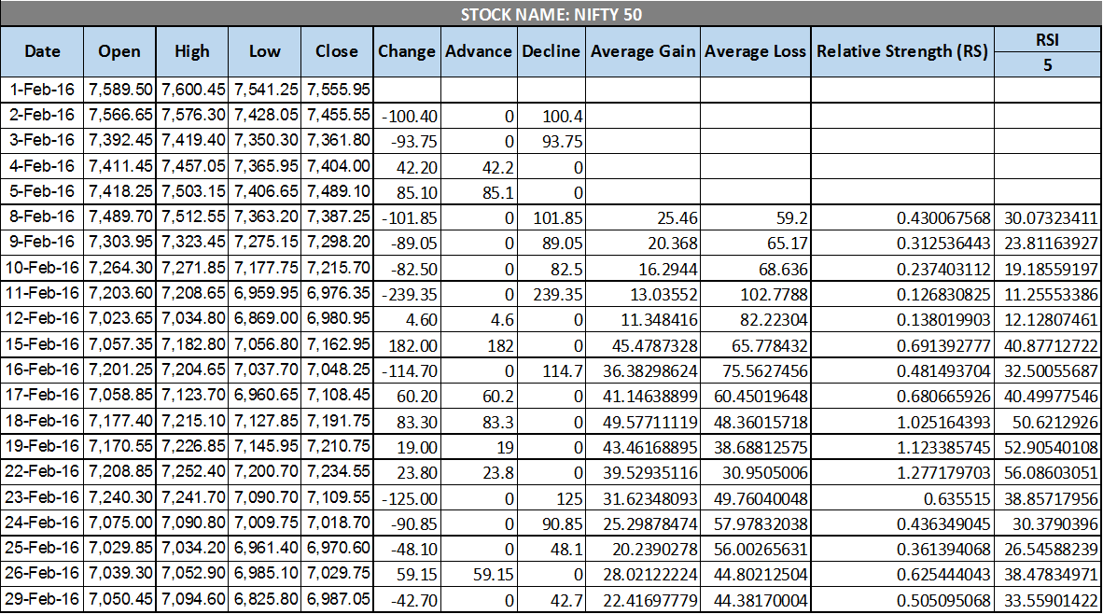The height and width of the screenshot is (614, 1103).
Task: Select average gain value 25.46
Action: pyautogui.click(x=643, y=217)
